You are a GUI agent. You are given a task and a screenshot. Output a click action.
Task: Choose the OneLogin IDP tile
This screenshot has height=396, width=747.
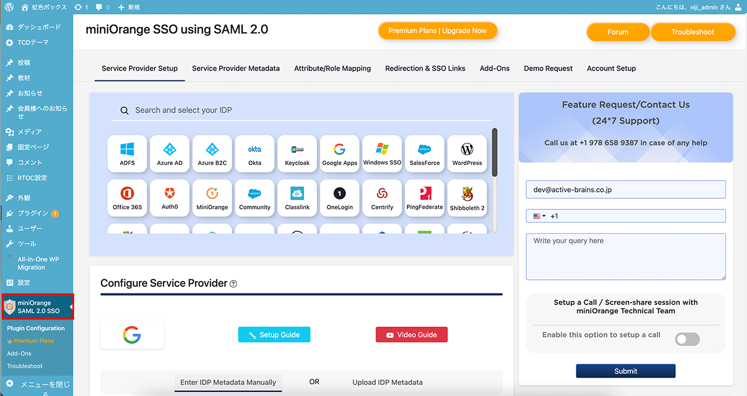click(340, 198)
